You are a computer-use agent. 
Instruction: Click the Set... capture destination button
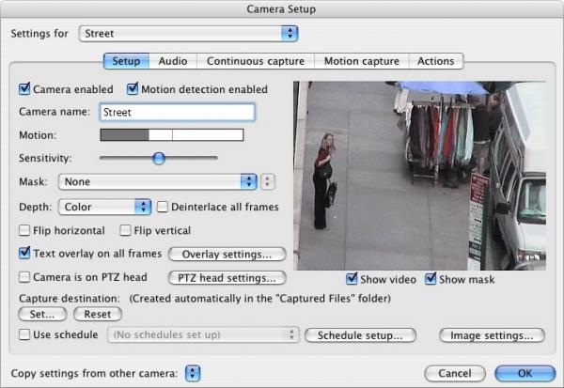(x=42, y=315)
